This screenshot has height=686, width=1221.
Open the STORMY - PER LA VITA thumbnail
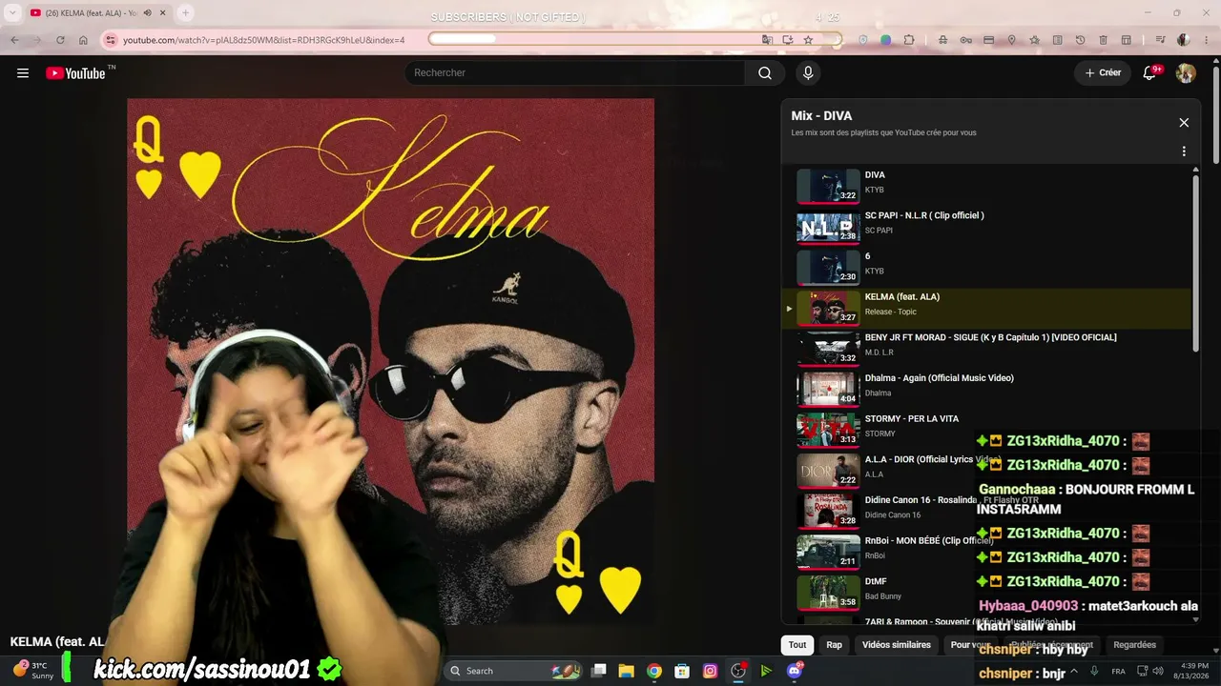[828, 430]
